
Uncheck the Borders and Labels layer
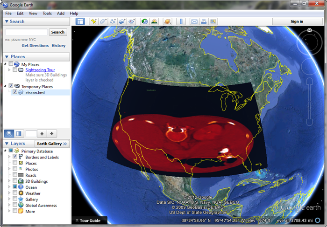15,157
